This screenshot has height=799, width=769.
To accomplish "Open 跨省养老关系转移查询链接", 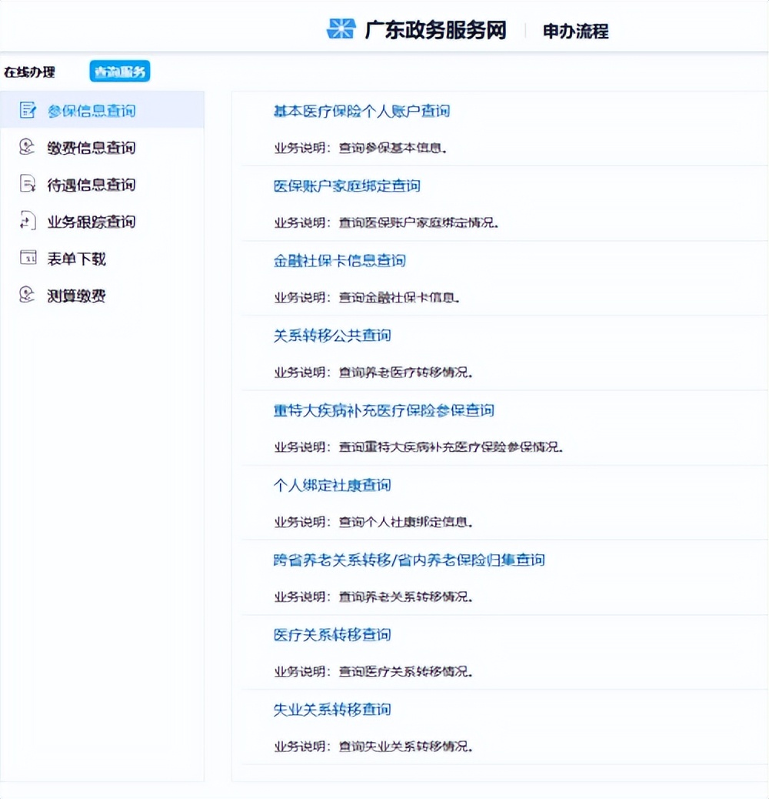I will (408, 560).
